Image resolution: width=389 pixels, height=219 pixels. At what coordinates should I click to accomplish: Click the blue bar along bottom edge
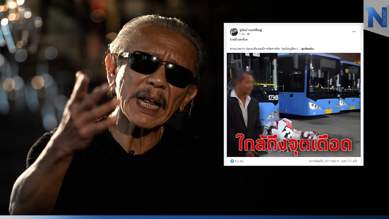pyautogui.click(x=194, y=217)
